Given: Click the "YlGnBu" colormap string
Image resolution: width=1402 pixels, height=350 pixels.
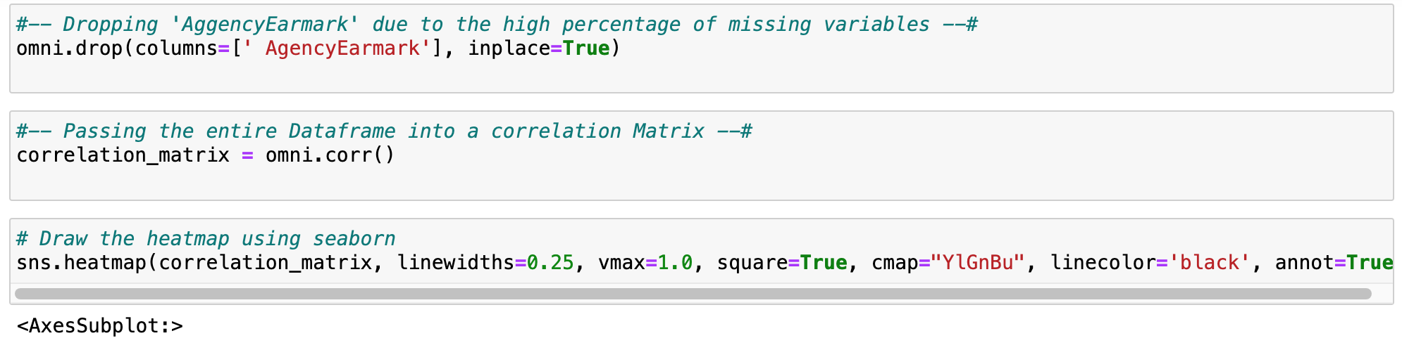Looking at the screenshot, I should click(x=977, y=263).
